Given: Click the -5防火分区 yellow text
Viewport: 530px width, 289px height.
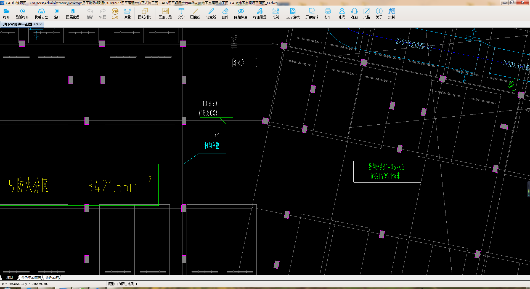Looking at the screenshot, I should pyautogui.click(x=26, y=185).
